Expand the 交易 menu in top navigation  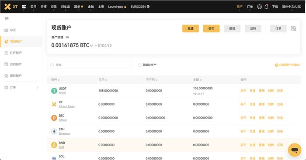(54, 7)
